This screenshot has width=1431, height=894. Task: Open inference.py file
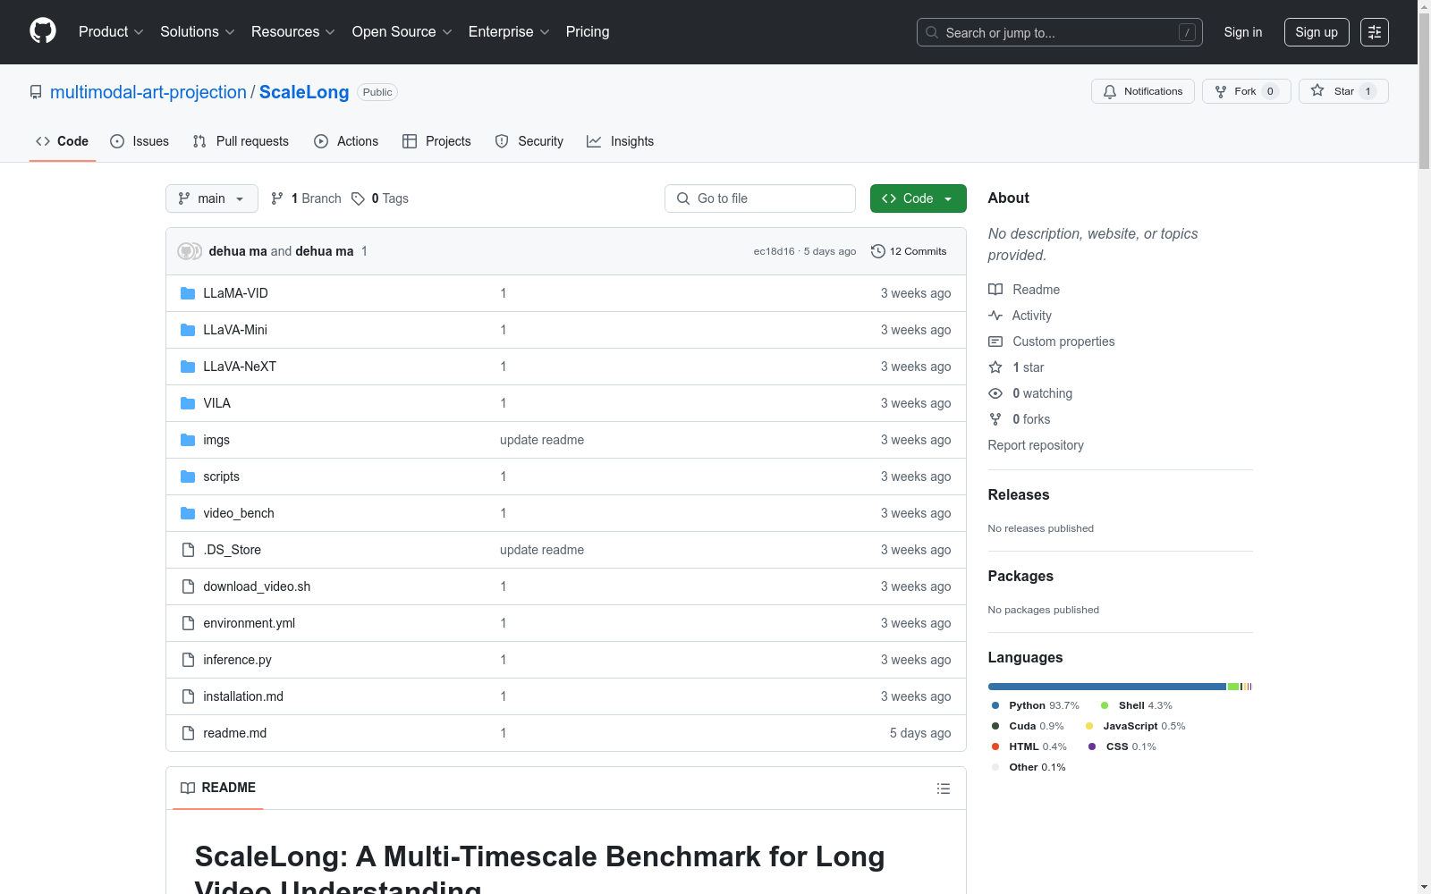237,660
